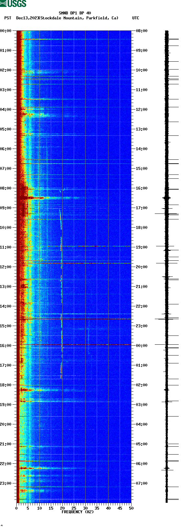Click the red broadband event line near 14:40 PST
This screenshot has height=529, width=181.
click(74, 319)
